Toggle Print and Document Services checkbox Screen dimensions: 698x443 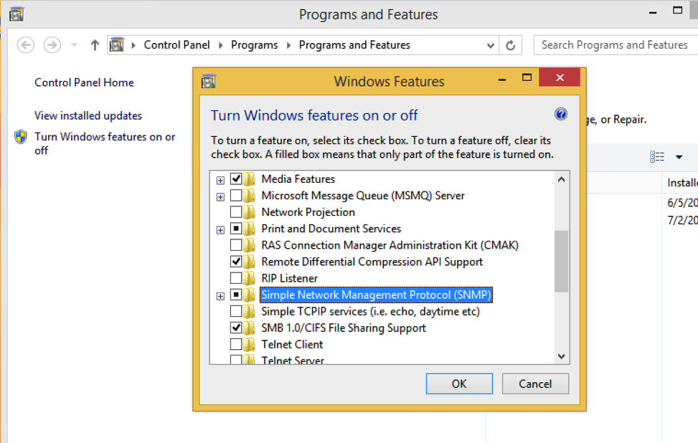coord(236,229)
